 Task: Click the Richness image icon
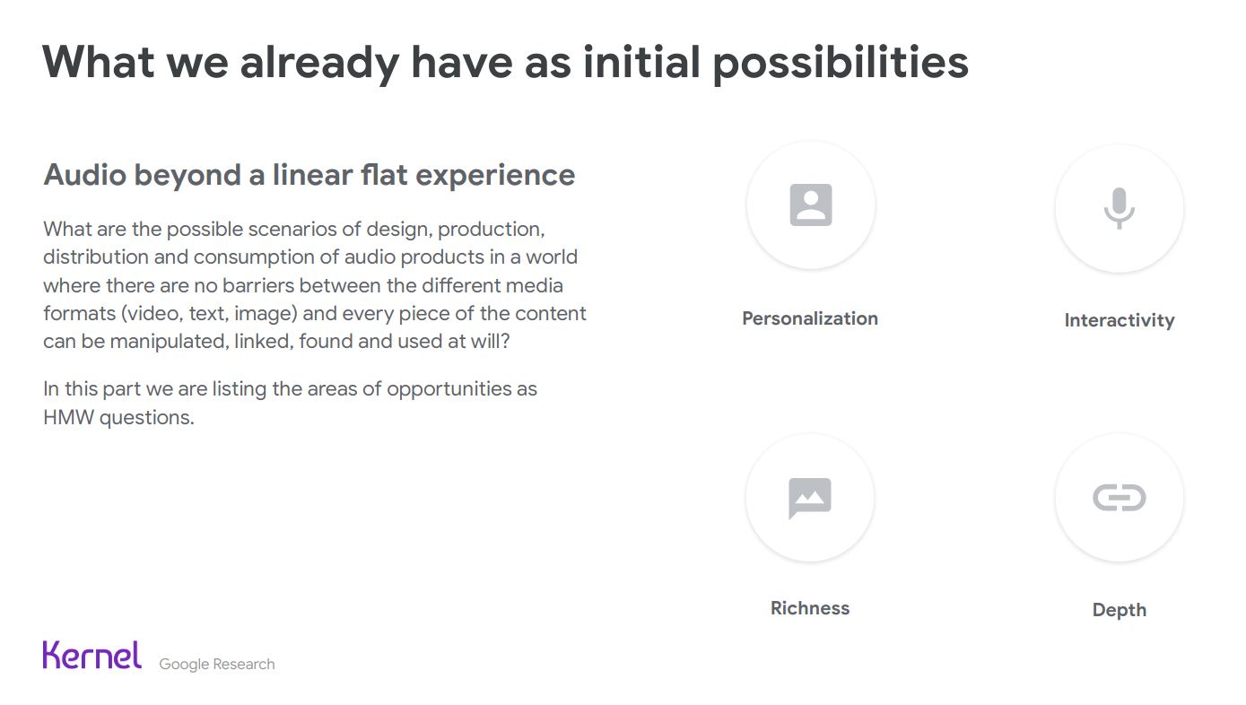(x=810, y=498)
